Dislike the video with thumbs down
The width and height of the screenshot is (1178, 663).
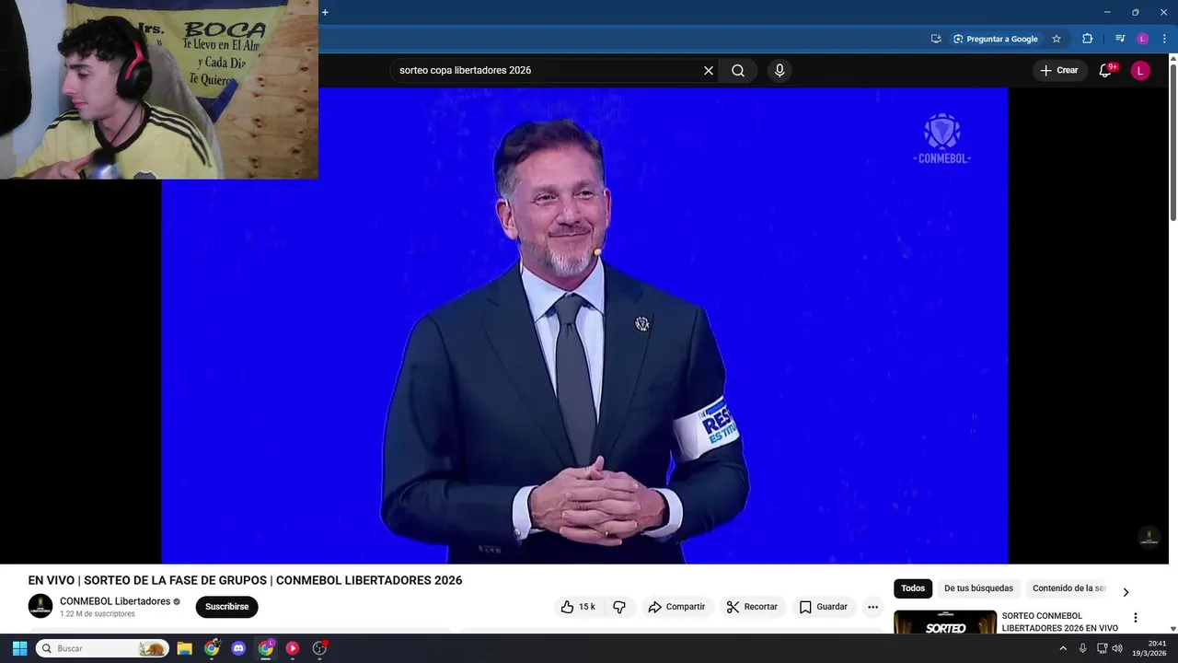(x=619, y=607)
